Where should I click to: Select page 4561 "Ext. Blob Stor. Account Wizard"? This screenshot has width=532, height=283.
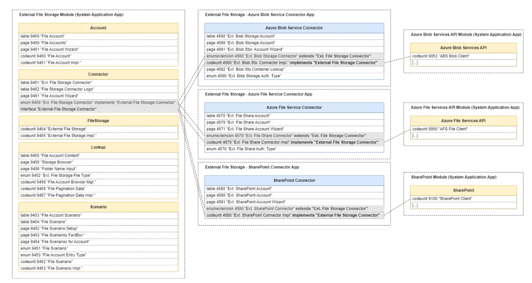[x=294, y=49]
